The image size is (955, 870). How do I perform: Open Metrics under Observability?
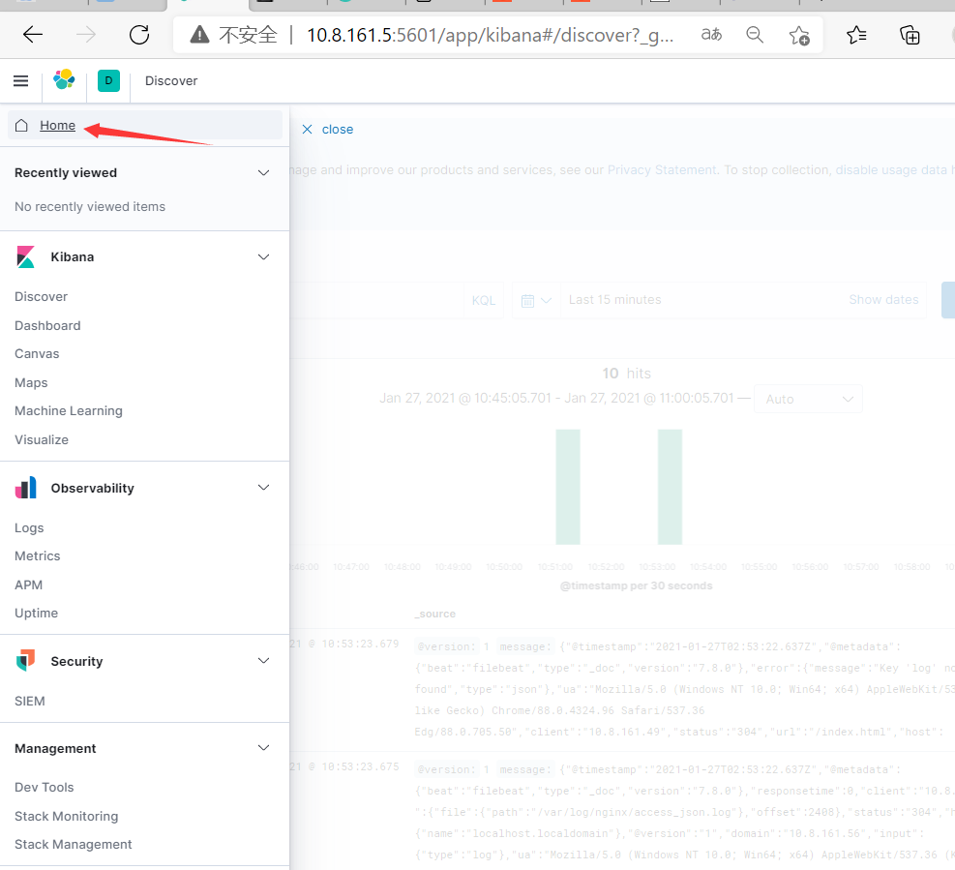(37, 556)
